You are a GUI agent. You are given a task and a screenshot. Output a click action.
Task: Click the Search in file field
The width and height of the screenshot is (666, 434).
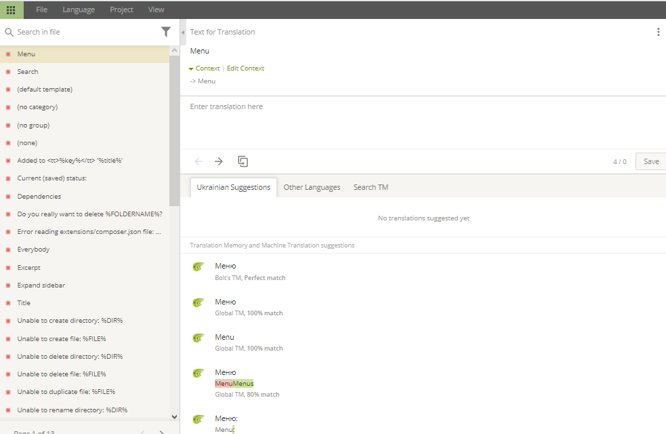coord(85,32)
